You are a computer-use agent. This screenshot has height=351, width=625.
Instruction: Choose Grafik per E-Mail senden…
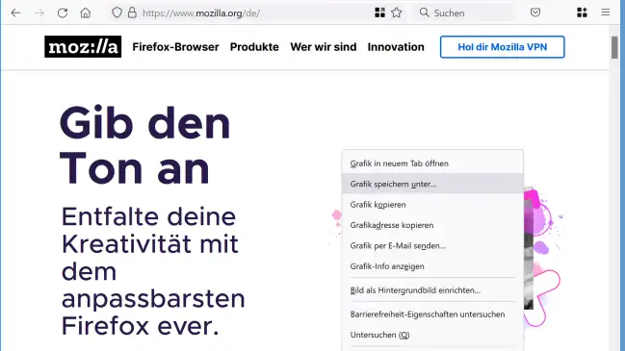[432, 245]
